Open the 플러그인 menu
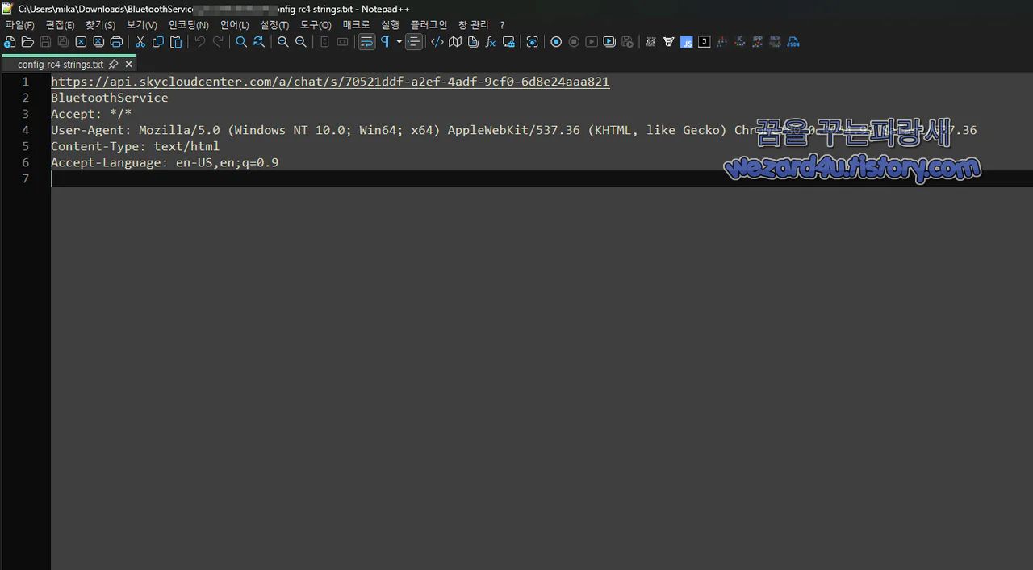This screenshot has width=1033, height=570. click(x=429, y=25)
